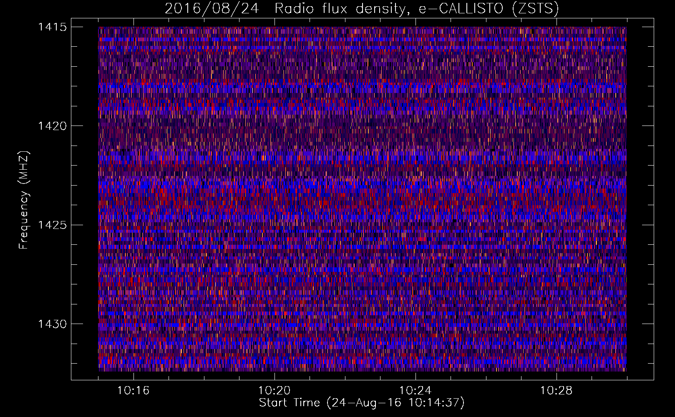Select the 10:20 time tick label
This screenshot has height=417, width=675.
click(x=274, y=391)
